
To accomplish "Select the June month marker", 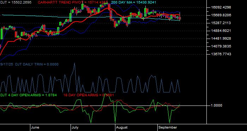I will (35, 127).
